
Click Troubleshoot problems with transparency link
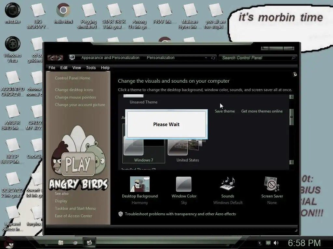point(180,214)
